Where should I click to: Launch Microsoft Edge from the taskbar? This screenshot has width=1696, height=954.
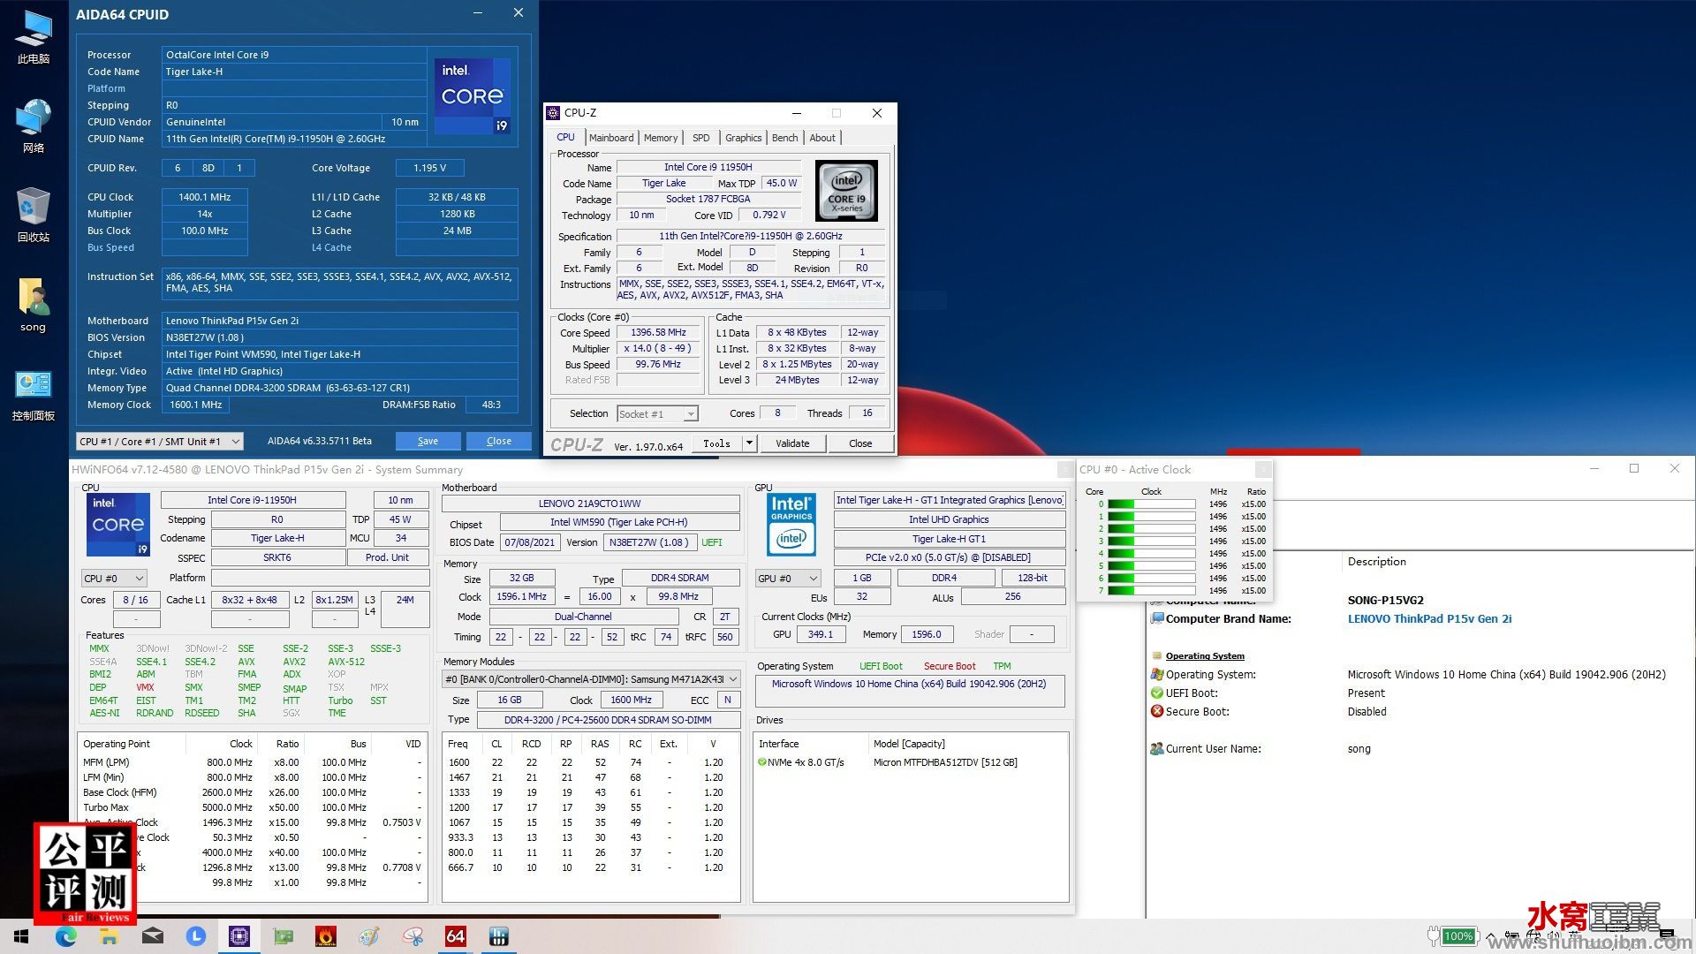[x=66, y=936]
